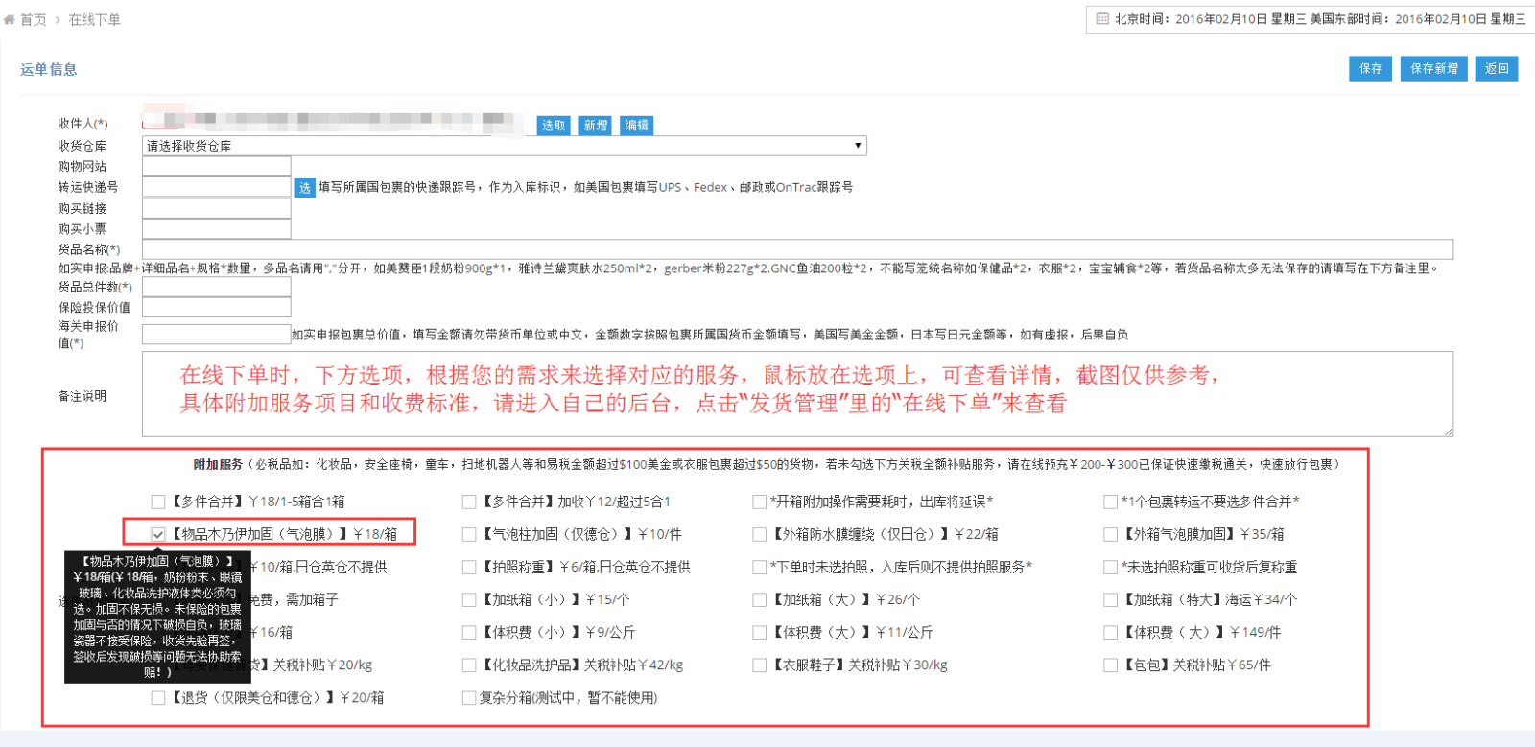
Task: Click the 运单信息 section heading
Action: pyautogui.click(x=49, y=69)
